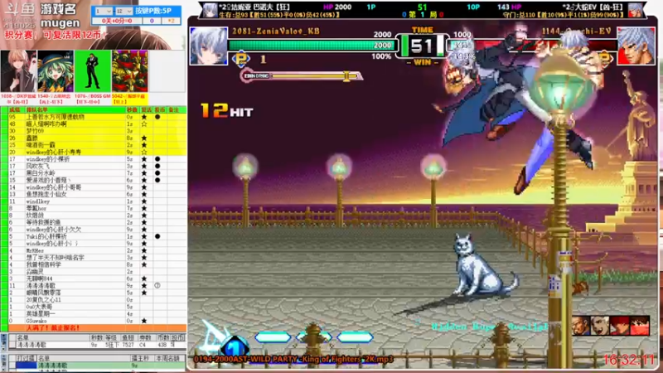Click the star in the 无聊啊844 row
Screen dimensions: 663x373
click(144, 279)
